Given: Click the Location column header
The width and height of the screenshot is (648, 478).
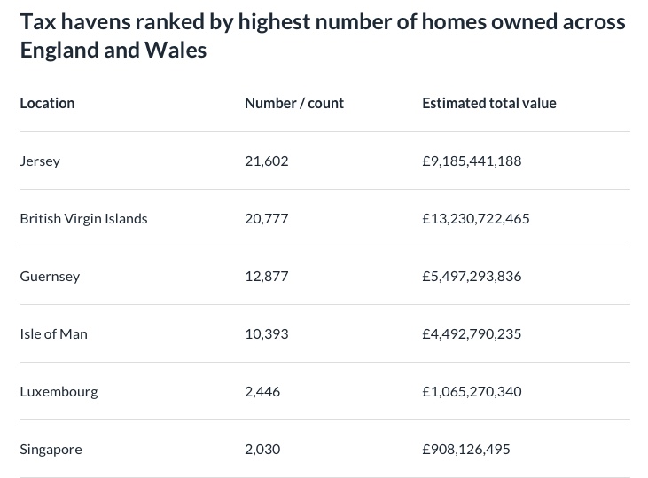Looking at the screenshot, I should (47, 103).
